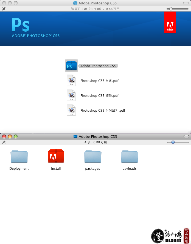Click the Adobe logo in the blue banner
The width and height of the screenshot is (191, 244).
tap(170, 22)
